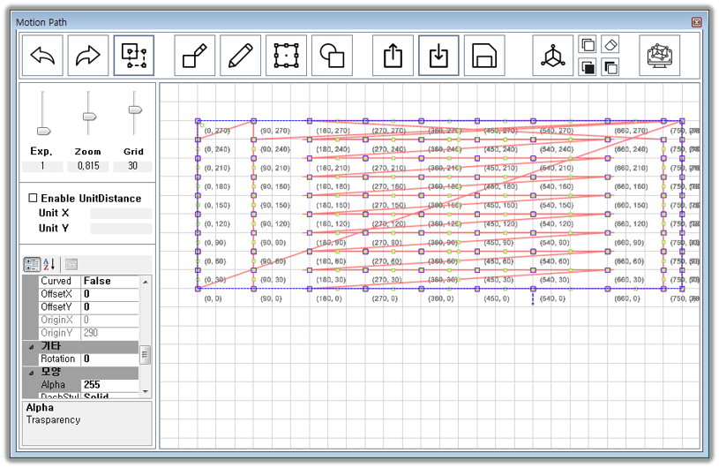Click the floppy disk save icon
719x468 pixels.
click(483, 56)
